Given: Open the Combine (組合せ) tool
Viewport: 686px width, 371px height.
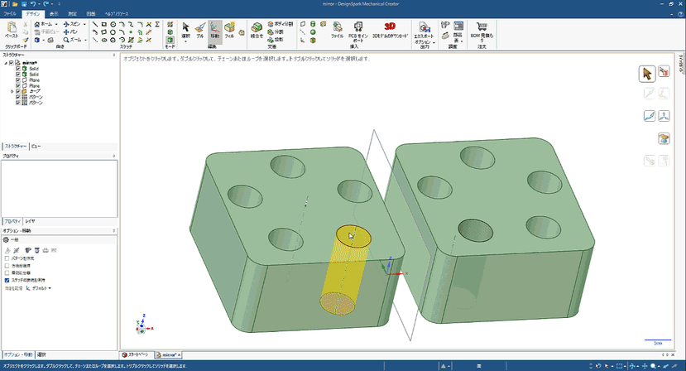Looking at the screenshot, I should pyautogui.click(x=257, y=30).
